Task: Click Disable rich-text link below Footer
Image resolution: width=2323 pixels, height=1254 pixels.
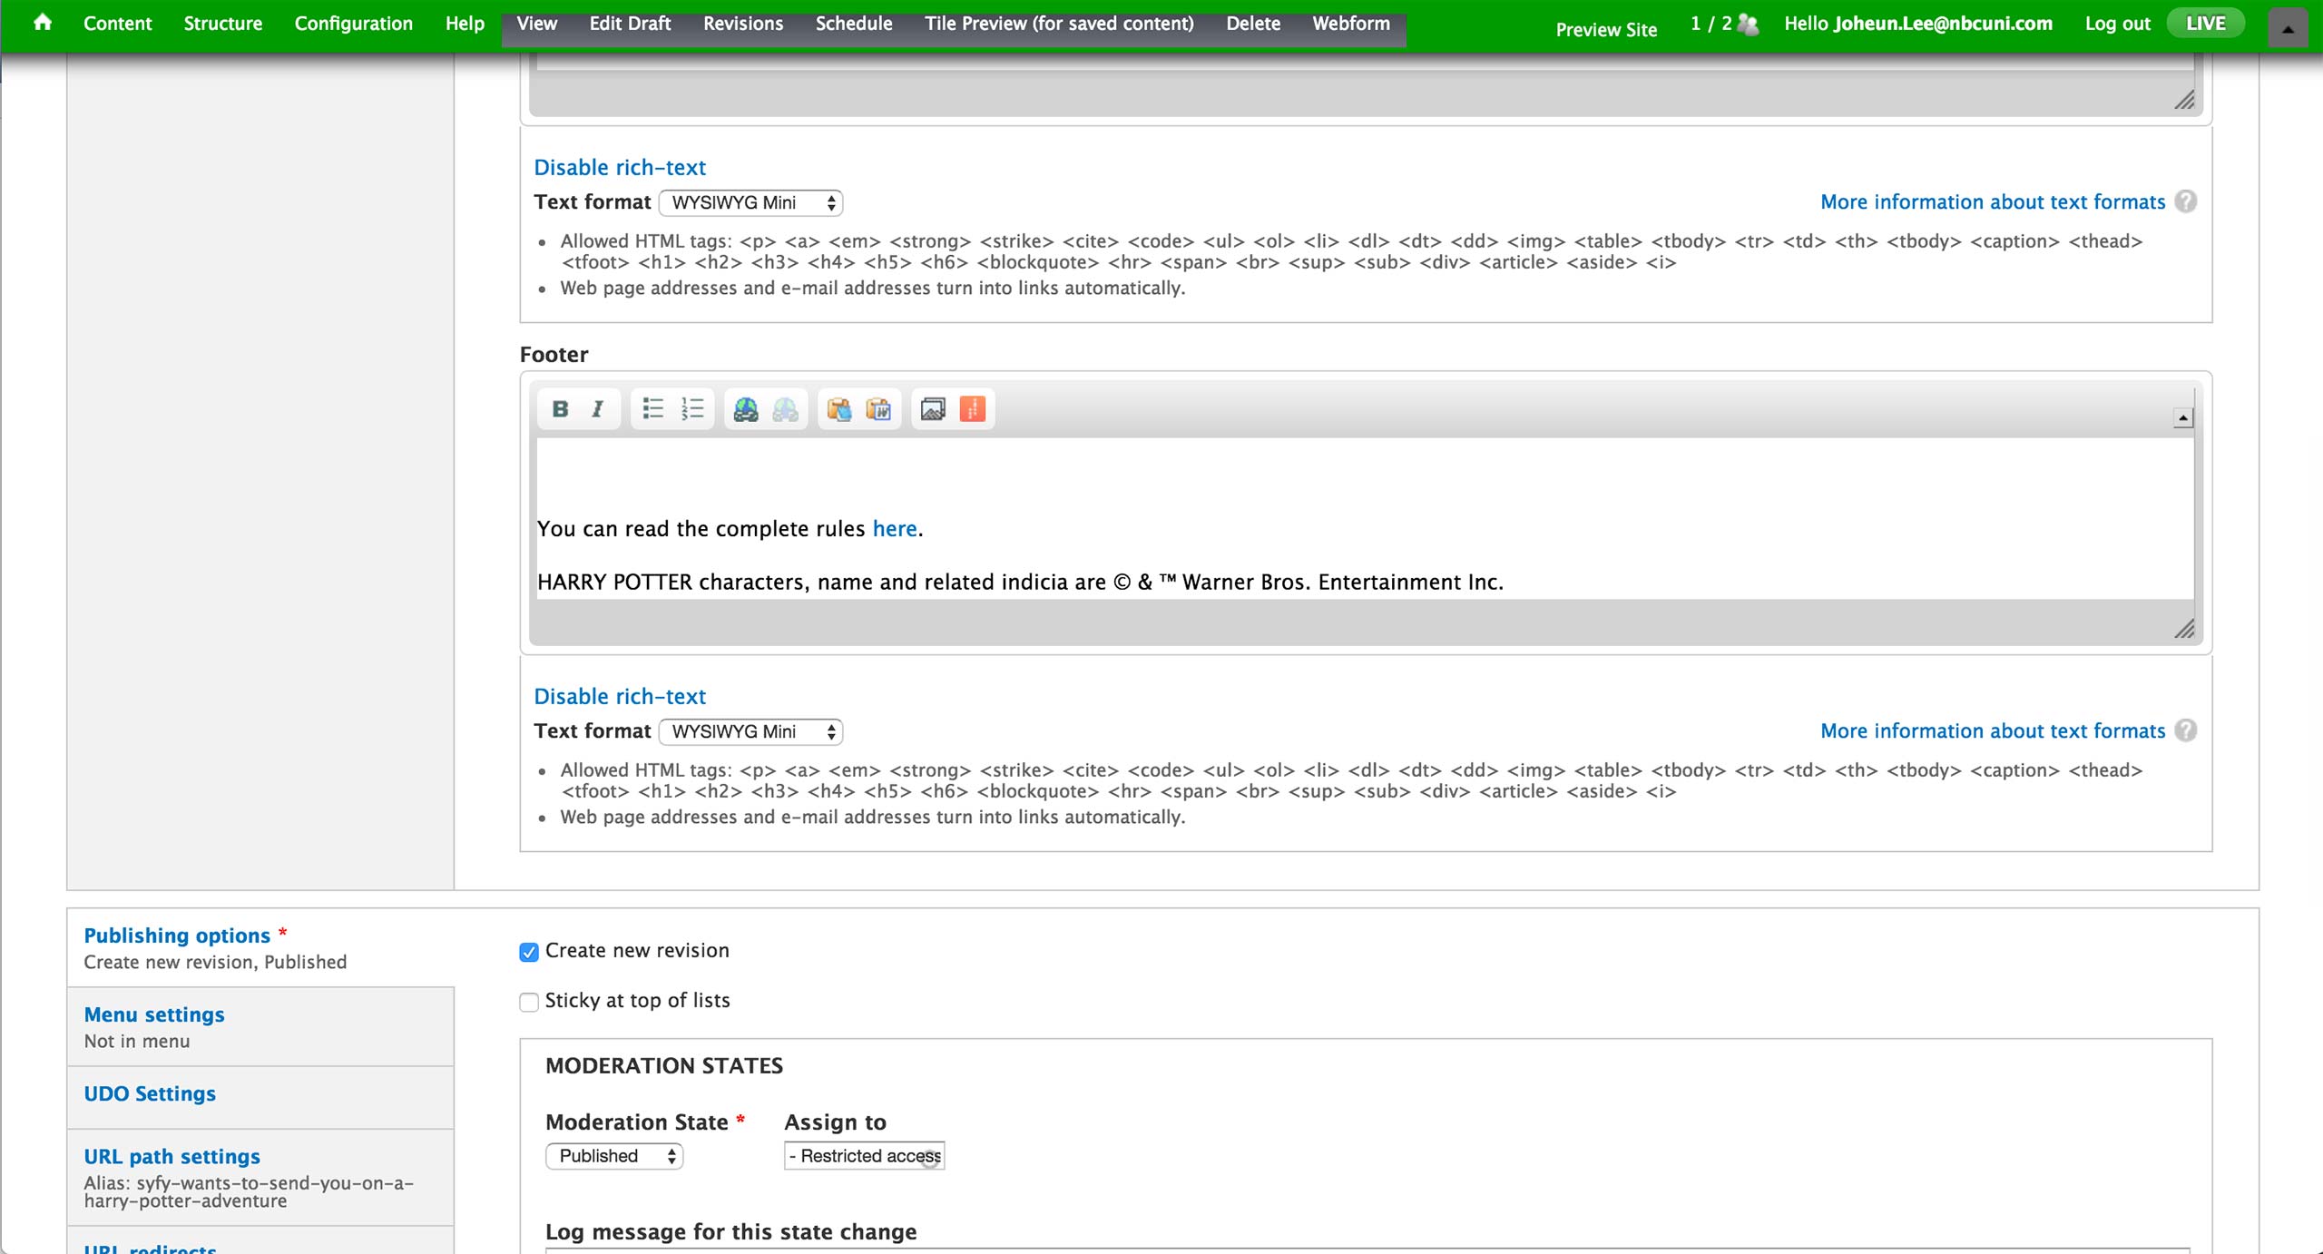Action: (x=619, y=696)
